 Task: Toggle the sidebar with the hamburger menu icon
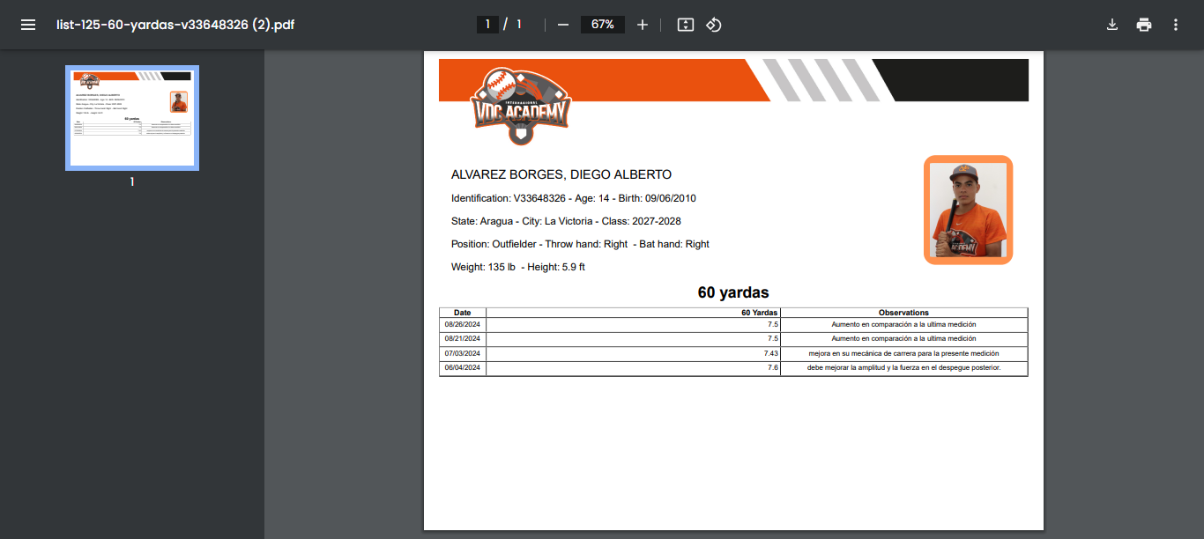coord(28,25)
